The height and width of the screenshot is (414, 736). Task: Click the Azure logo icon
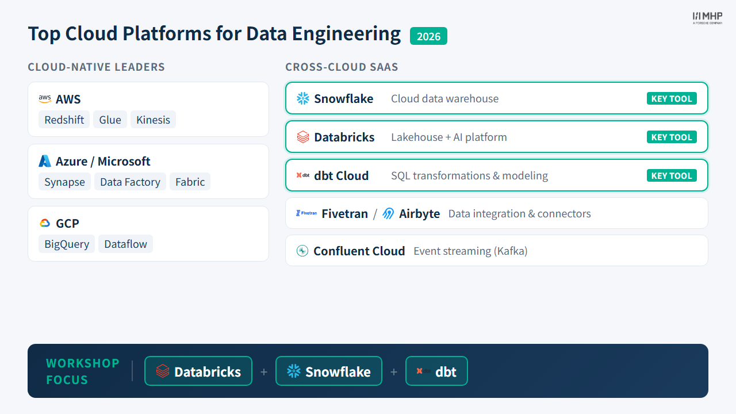[45, 161]
